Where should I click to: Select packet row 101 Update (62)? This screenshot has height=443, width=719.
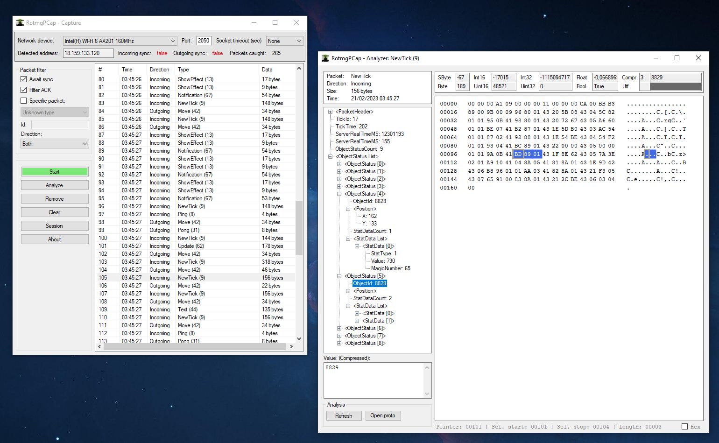click(195, 246)
